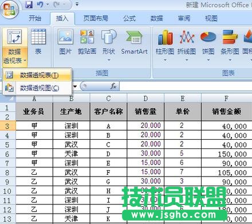Insert a 折线图 line chart

click(x=187, y=42)
